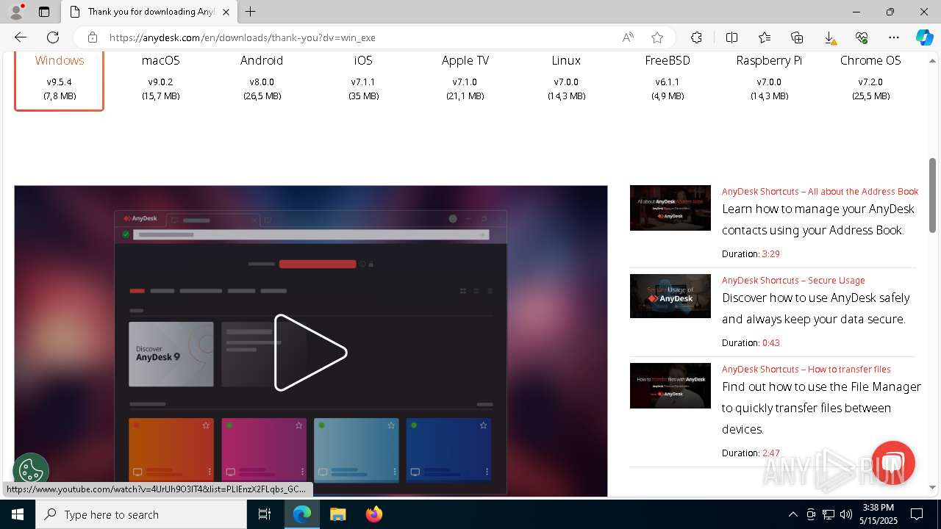Click the page vertical scrollbar thumb
This screenshot has height=529, width=941.
pos(932,195)
